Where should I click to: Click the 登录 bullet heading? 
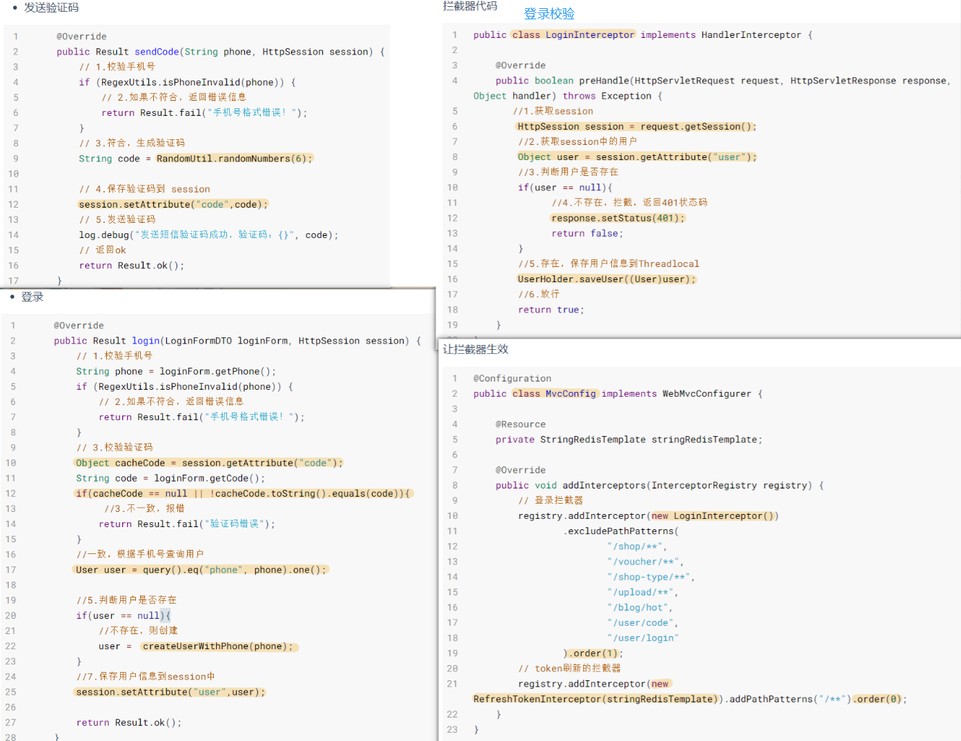[x=32, y=297]
